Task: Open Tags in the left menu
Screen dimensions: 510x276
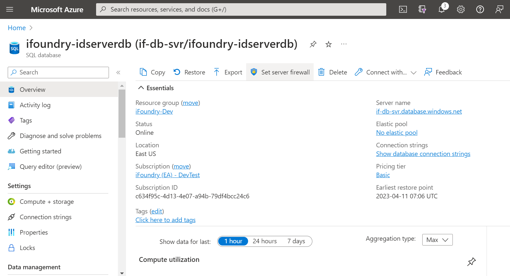Action: [59, 120]
